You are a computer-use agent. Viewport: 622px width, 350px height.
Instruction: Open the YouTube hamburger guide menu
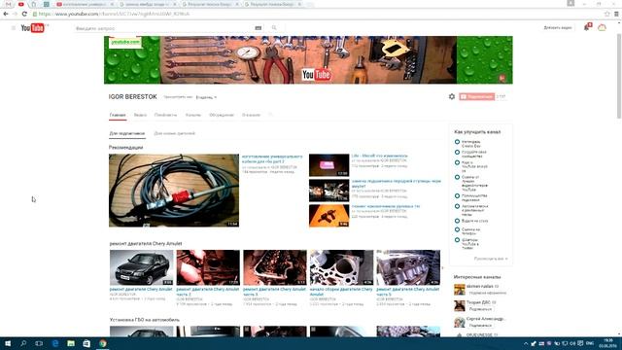pyautogui.click(x=13, y=28)
